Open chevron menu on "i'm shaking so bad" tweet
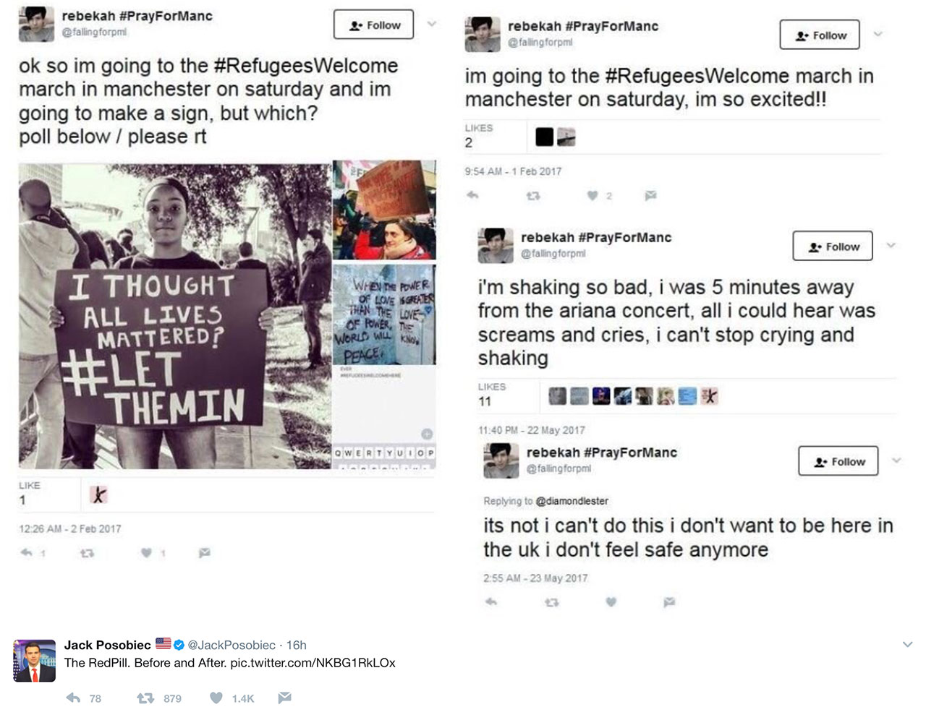Screen dimensions: 926x720 pyautogui.click(x=891, y=246)
